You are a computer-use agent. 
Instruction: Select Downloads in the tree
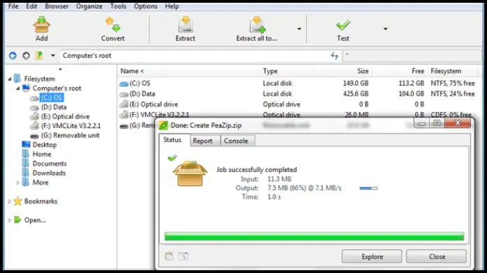point(49,173)
